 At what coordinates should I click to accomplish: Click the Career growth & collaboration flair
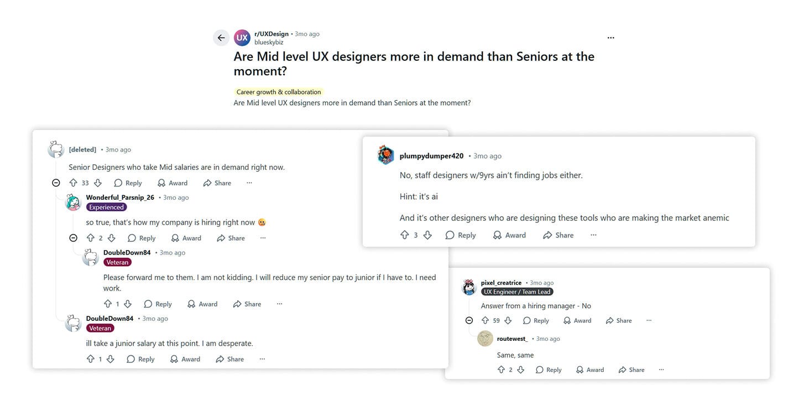278,91
